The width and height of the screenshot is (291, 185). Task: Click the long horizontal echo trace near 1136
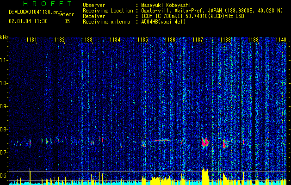[161, 141]
